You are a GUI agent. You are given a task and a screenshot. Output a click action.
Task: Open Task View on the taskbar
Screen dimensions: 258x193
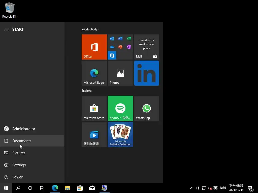[42, 188]
